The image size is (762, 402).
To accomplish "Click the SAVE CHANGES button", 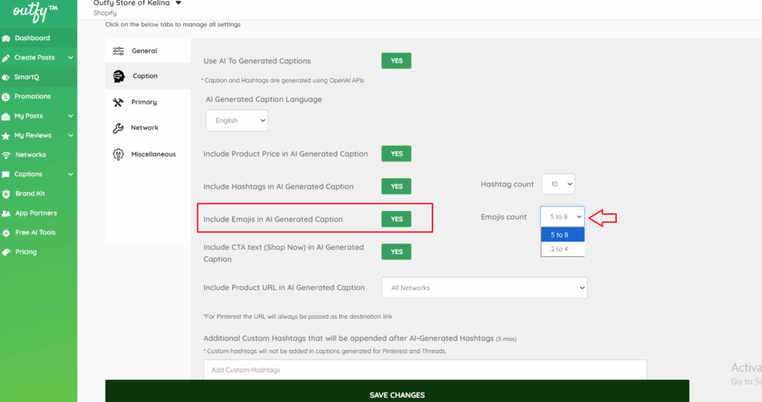I will pos(397,394).
